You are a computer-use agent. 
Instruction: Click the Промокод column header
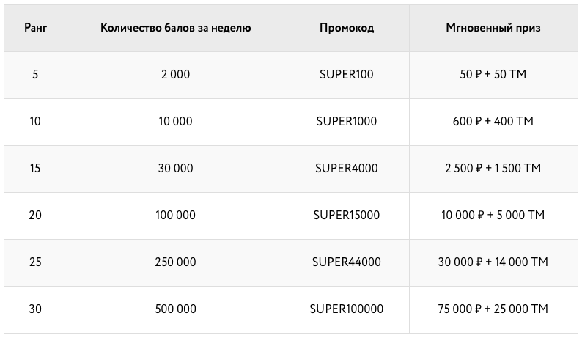click(347, 28)
